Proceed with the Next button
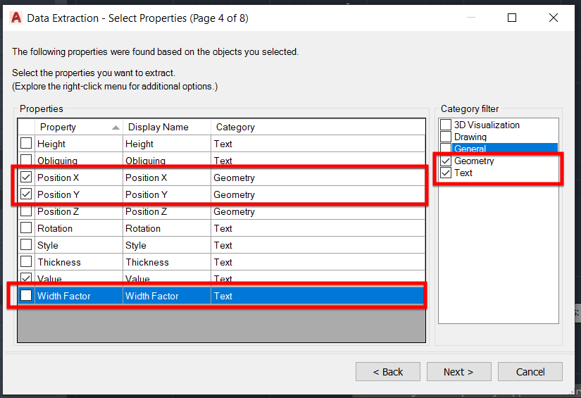The height and width of the screenshot is (398, 581). [458, 372]
